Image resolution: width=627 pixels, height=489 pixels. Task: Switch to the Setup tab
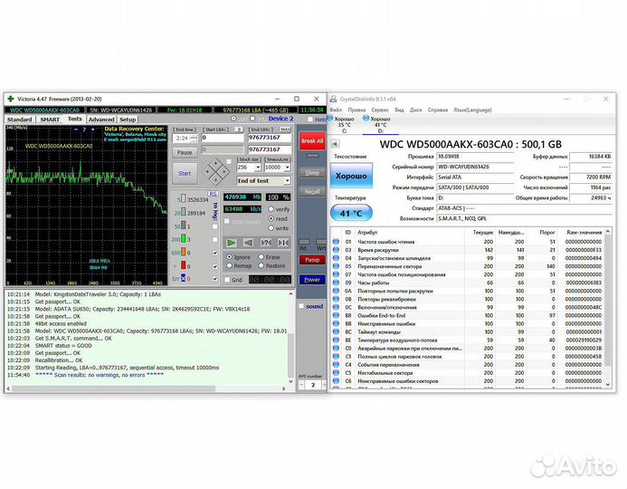pos(128,120)
